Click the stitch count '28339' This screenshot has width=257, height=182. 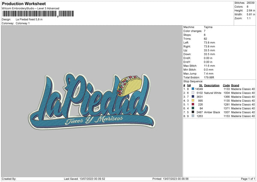coord(251,3)
